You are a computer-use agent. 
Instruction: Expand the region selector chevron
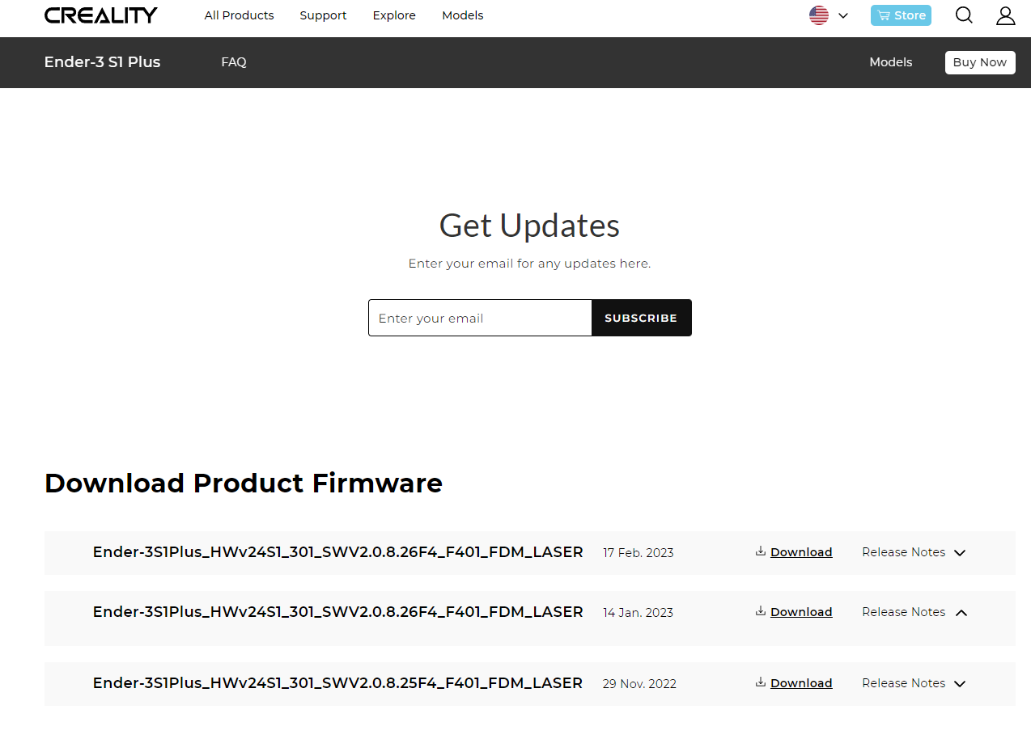point(843,15)
